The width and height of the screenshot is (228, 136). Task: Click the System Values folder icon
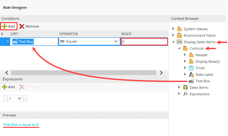point(179,29)
